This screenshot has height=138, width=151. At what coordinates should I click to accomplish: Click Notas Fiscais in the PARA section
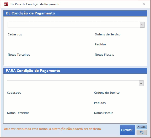coord(104,113)
